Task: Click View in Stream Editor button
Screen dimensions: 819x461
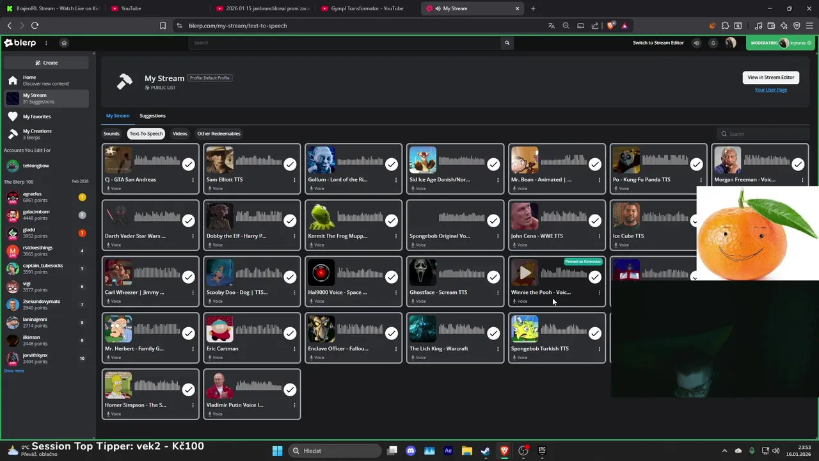Action: pos(771,77)
